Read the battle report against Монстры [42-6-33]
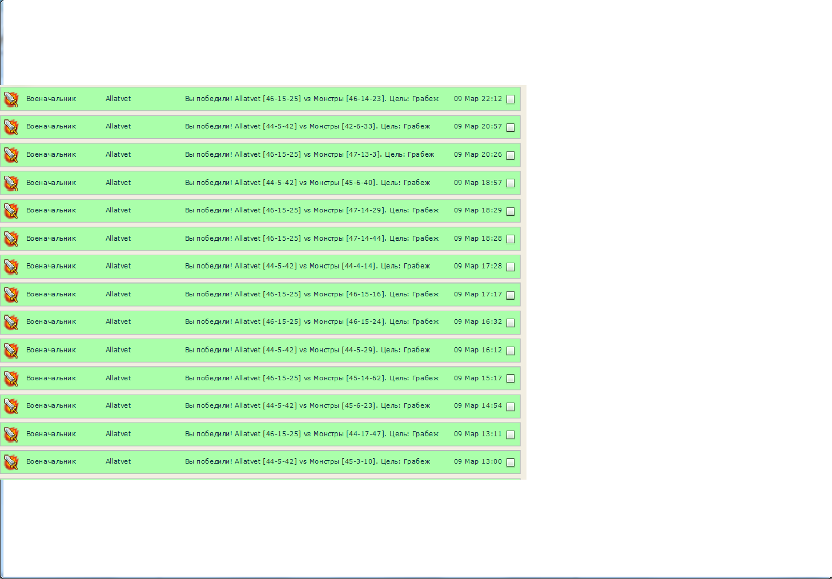 [307, 127]
